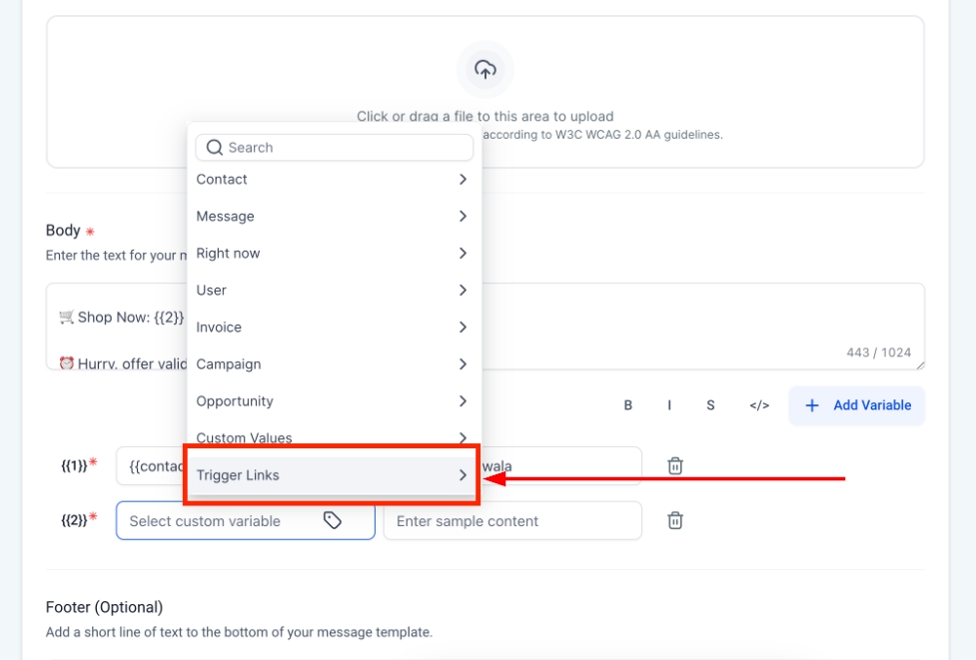Apply italic formatting with I icon
The width and height of the screenshot is (976, 660).
[x=669, y=405]
